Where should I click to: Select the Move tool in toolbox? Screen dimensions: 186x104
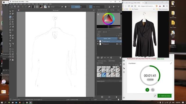(13, 30)
